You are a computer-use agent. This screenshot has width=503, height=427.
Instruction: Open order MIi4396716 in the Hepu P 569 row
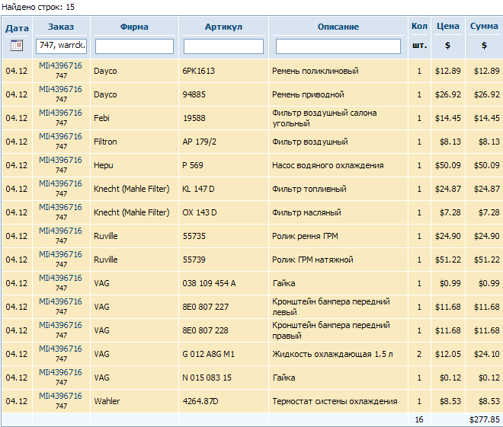[x=61, y=160]
